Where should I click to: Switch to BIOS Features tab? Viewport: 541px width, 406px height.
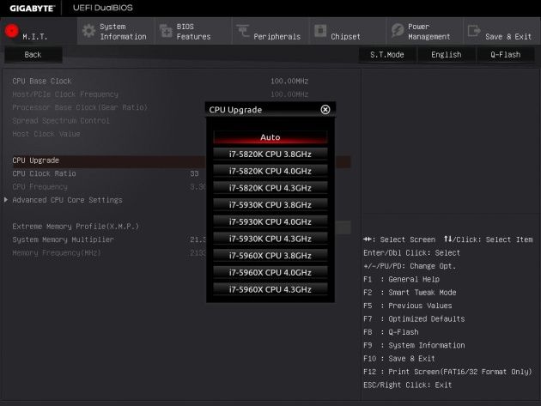point(193,31)
